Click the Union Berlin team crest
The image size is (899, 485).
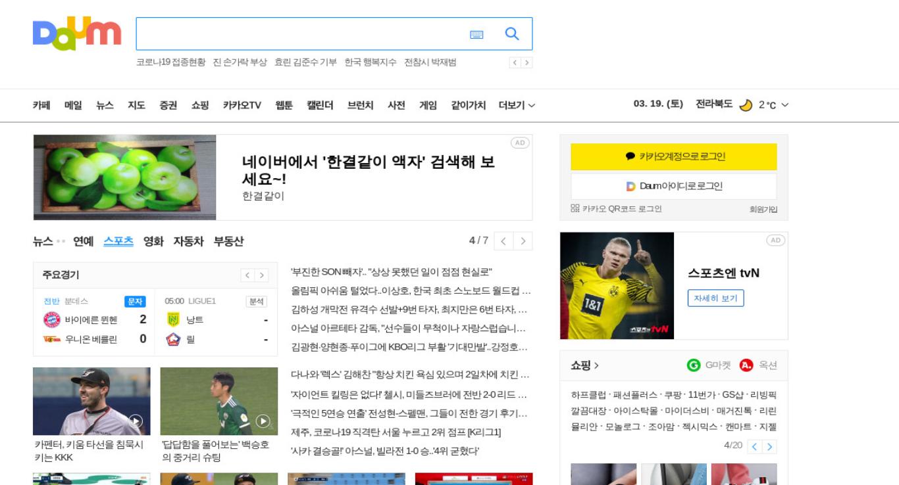pyautogui.click(x=51, y=339)
